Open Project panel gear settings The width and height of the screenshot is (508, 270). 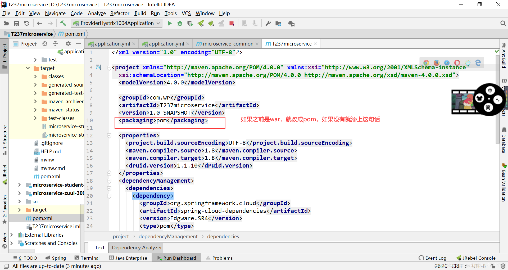[68, 44]
